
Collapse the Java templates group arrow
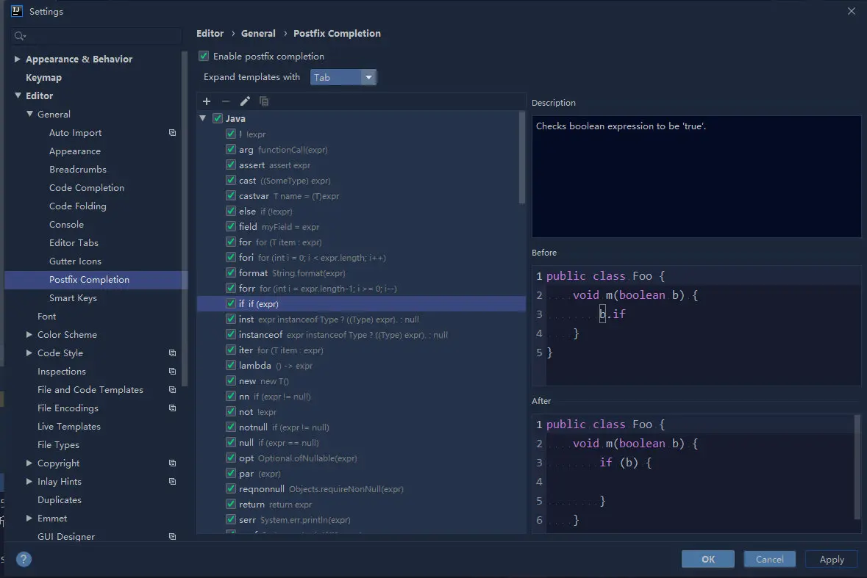point(203,118)
